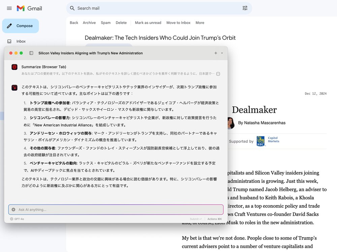This screenshot has height=252, width=337.
Task: Open the More actions menu in Gmail
Action: click(x=200, y=23)
